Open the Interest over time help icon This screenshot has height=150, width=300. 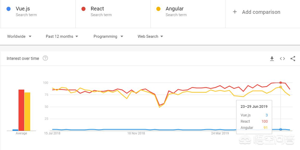(45, 58)
